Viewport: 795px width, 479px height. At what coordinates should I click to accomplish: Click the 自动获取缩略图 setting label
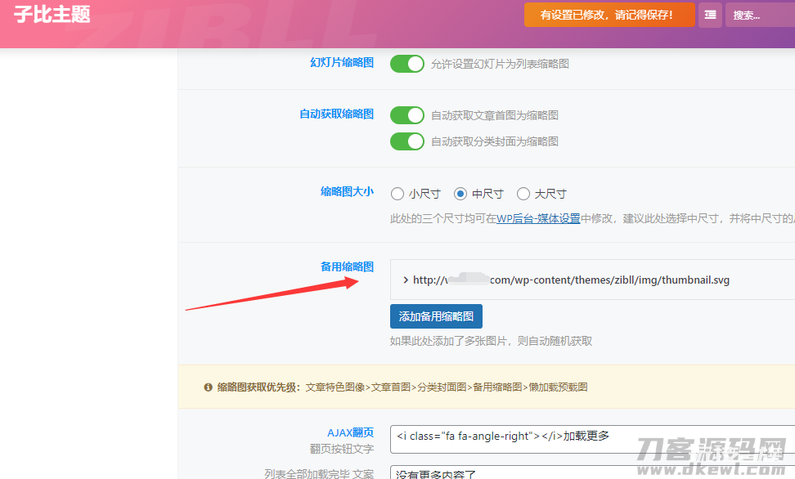(x=336, y=114)
